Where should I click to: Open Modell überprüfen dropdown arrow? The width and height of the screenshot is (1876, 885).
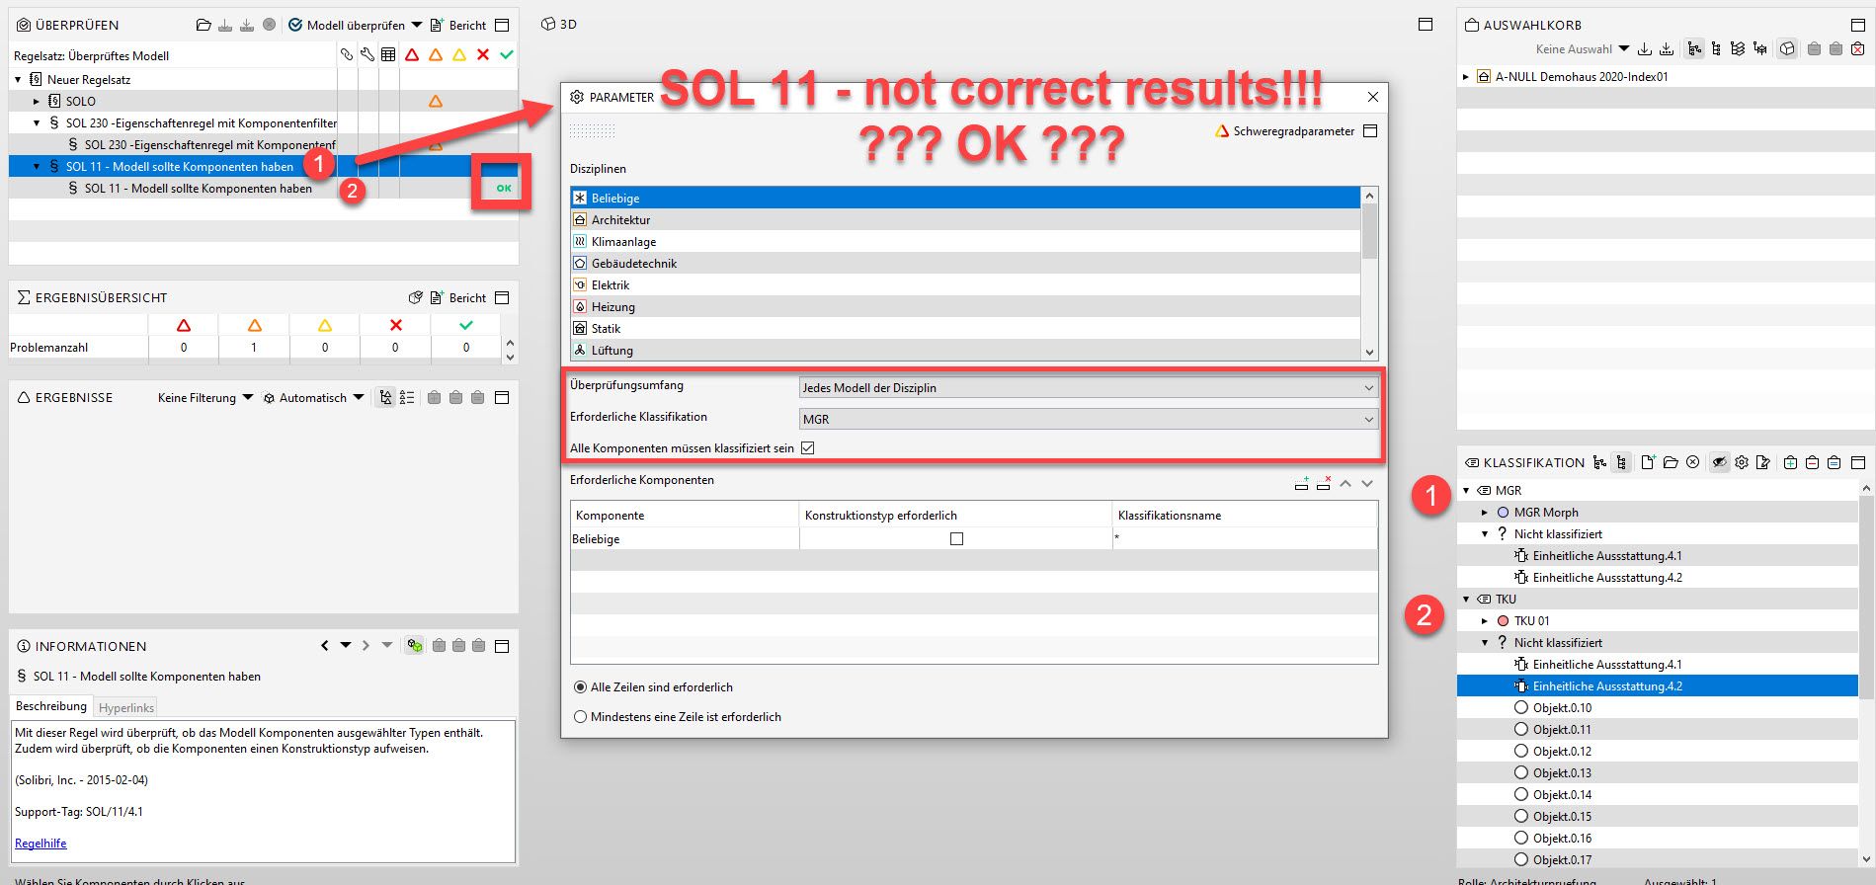417,25
